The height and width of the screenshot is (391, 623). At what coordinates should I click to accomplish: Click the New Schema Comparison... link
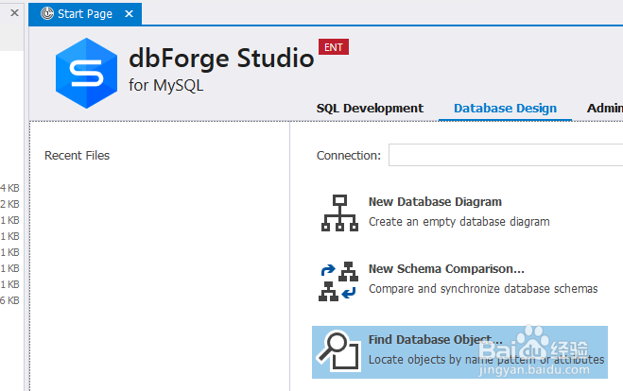[446, 269]
